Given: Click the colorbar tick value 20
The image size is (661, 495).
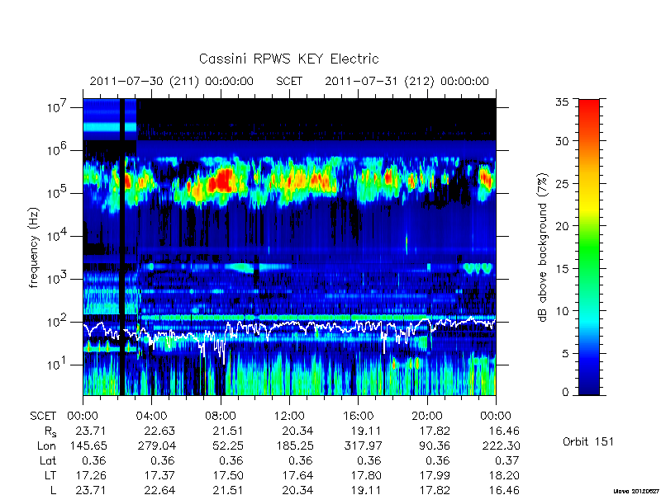Looking at the screenshot, I should (563, 226).
